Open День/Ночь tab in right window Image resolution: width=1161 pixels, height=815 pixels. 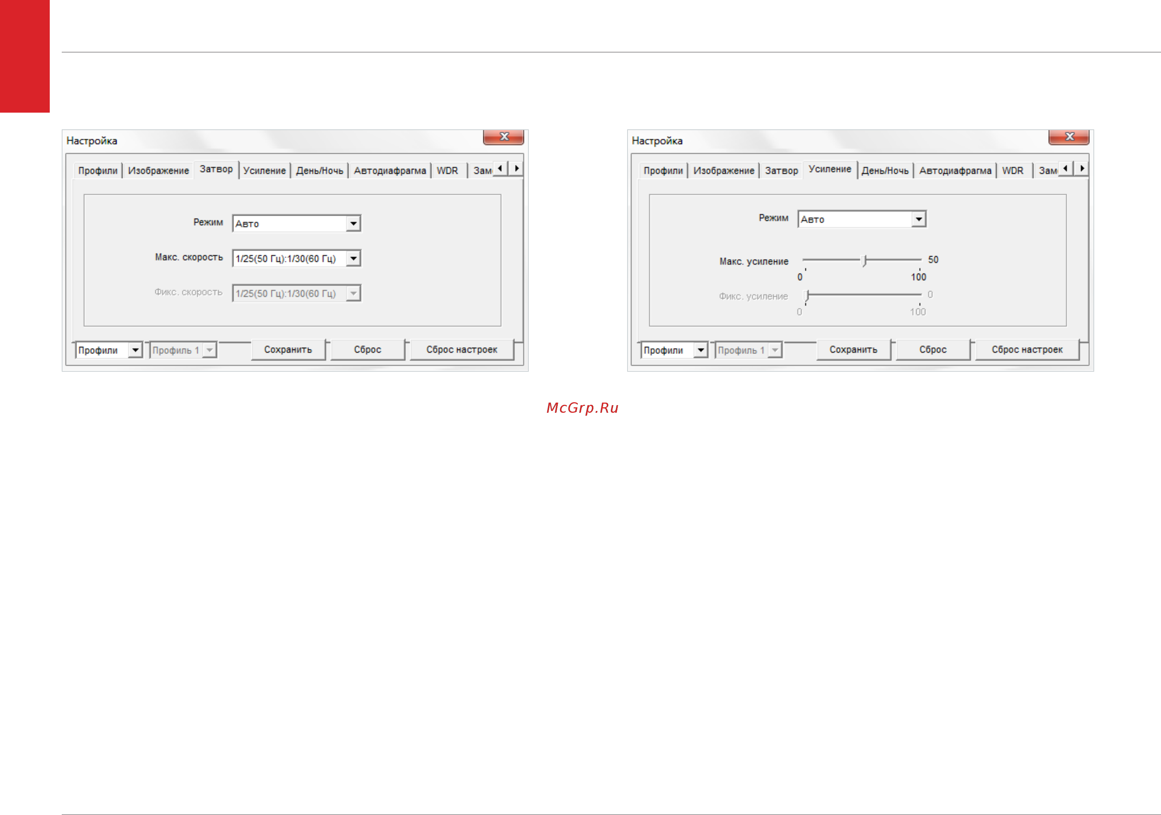(x=885, y=171)
